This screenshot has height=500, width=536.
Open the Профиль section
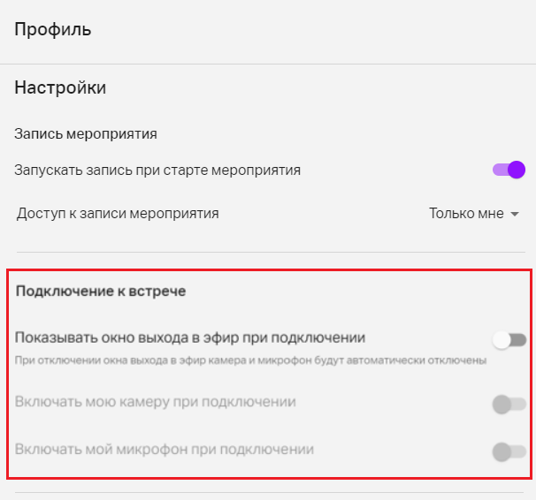tap(53, 29)
